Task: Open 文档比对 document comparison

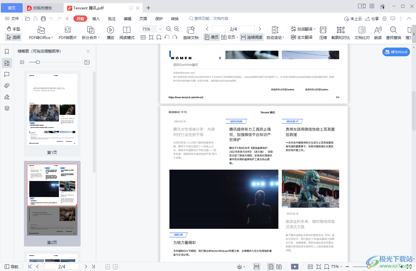Action: 362,33
